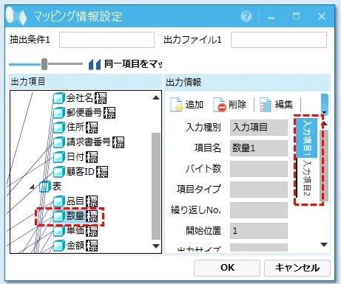This screenshot has height=284, width=341.
Task: Click the application logo in title bar
Action: 16,16
